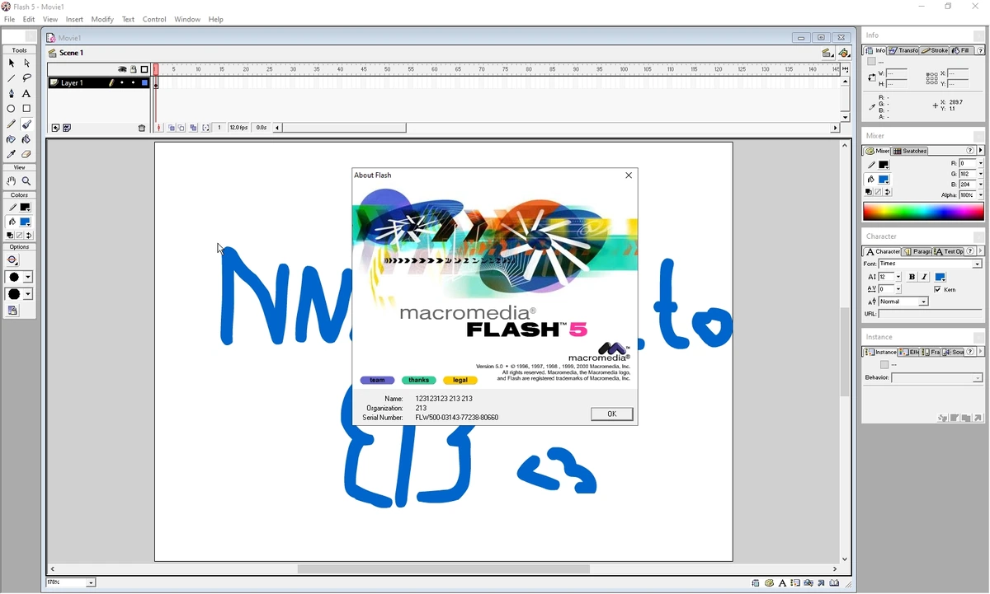Click the Lock Fill option icon
This screenshot has width=990, height=594.
point(12,311)
